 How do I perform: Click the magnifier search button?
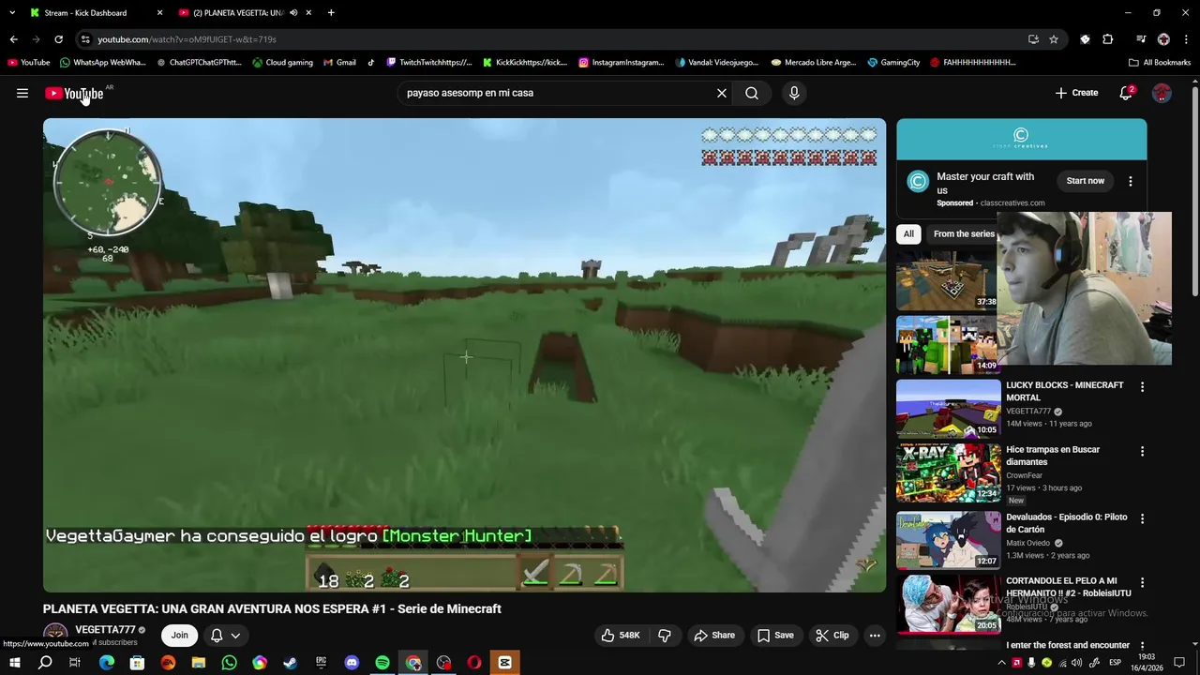point(752,93)
